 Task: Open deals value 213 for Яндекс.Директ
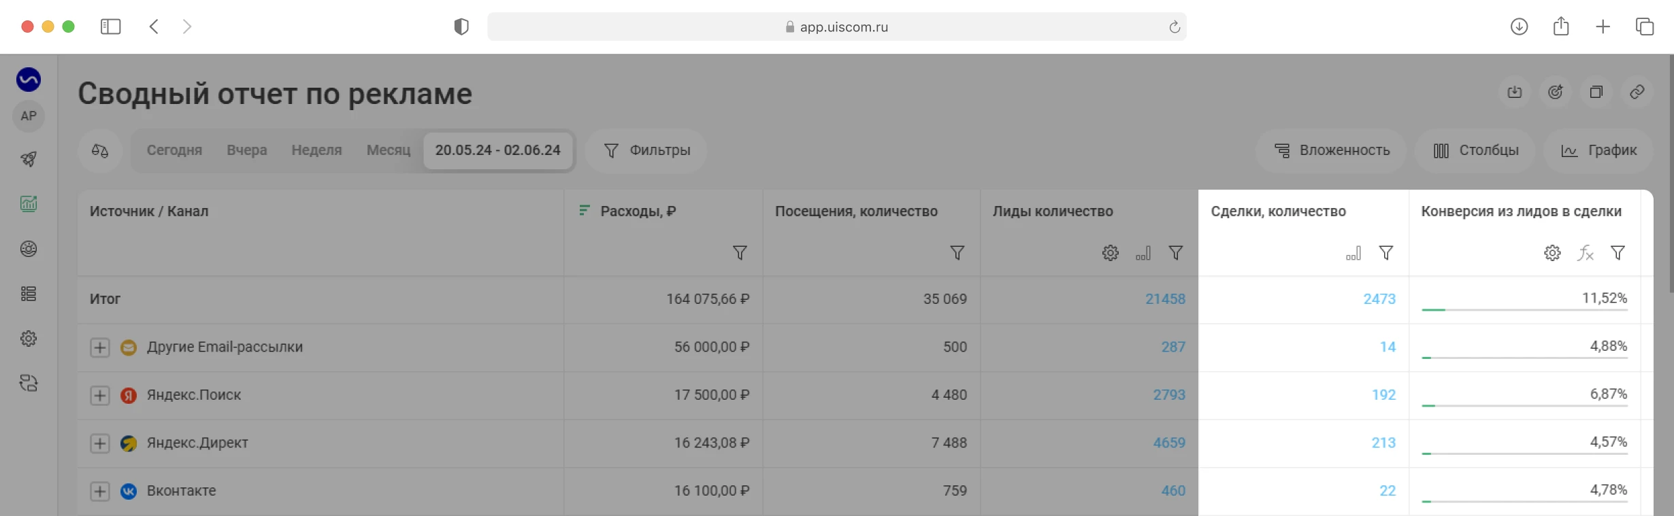coord(1383,443)
